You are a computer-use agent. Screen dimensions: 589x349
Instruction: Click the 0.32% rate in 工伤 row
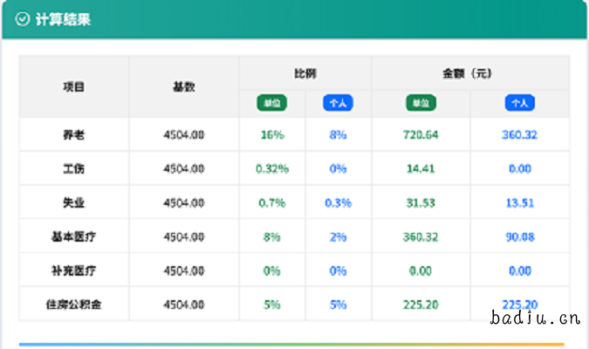point(271,168)
